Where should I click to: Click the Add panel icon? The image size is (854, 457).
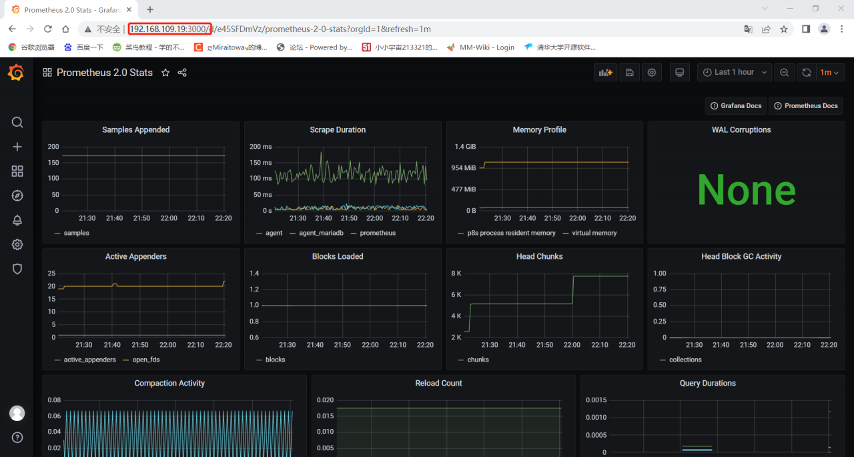(605, 73)
